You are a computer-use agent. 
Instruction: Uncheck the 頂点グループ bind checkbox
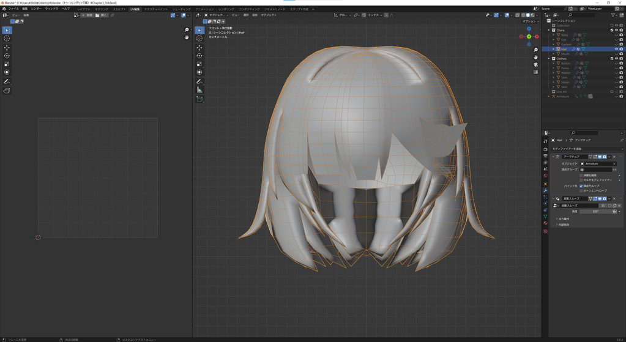pos(581,185)
